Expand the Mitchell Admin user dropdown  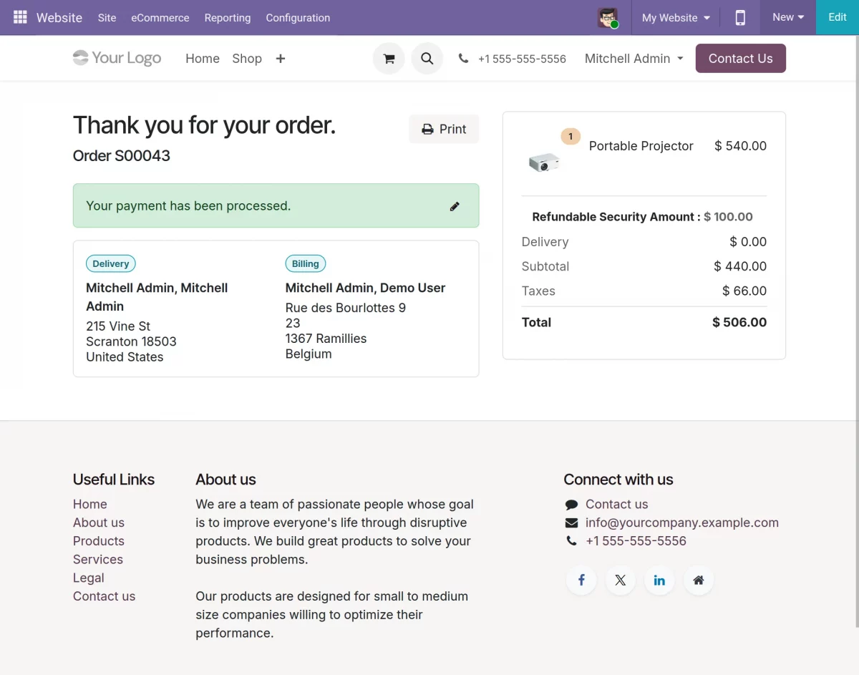click(634, 59)
